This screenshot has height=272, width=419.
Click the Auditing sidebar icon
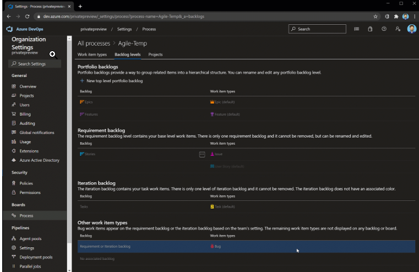tap(14, 123)
